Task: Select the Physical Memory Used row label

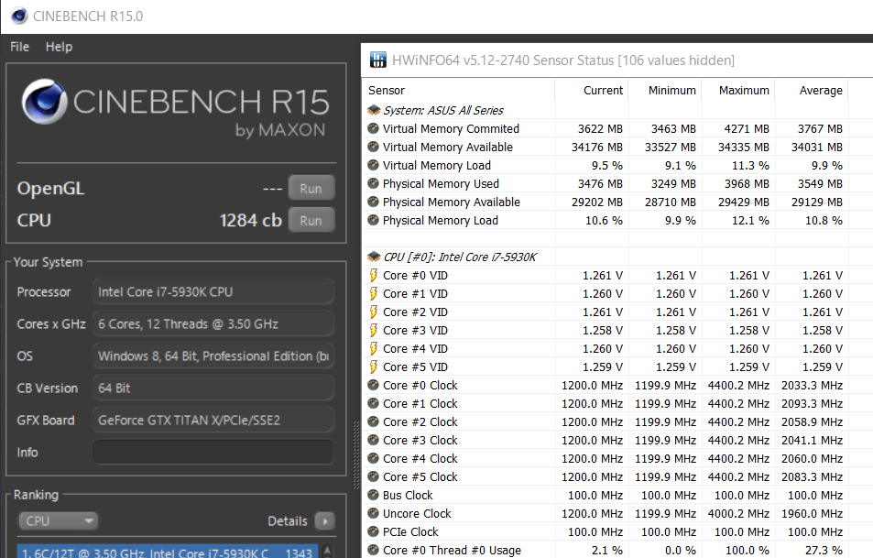Action: point(441,184)
